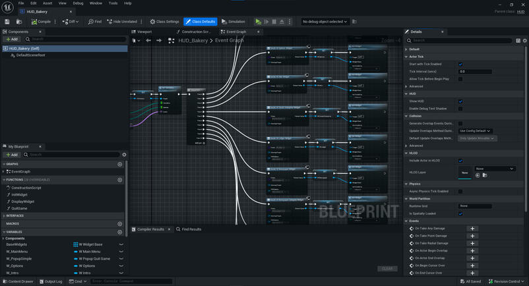The width and height of the screenshot is (529, 286).
Task: Click the icon right of debug object selector
Action: (x=354, y=22)
